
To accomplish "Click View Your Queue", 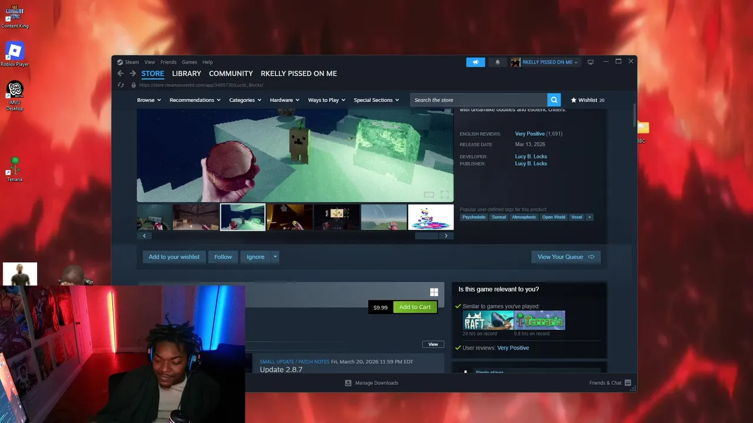I will (566, 257).
